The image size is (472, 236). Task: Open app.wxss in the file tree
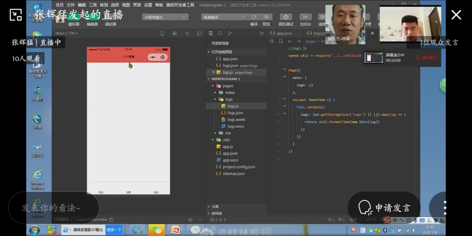pyautogui.click(x=231, y=160)
